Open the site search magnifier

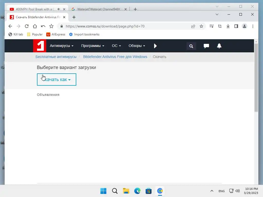point(191,46)
